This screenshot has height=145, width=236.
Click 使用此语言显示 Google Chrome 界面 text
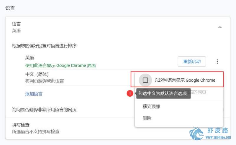pyautogui.click(x=60, y=66)
